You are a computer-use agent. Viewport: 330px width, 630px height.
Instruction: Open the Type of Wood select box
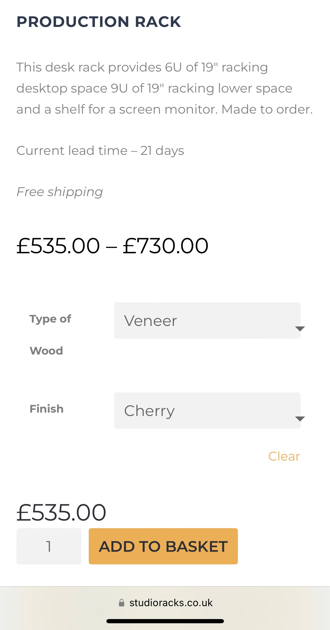pos(207,320)
